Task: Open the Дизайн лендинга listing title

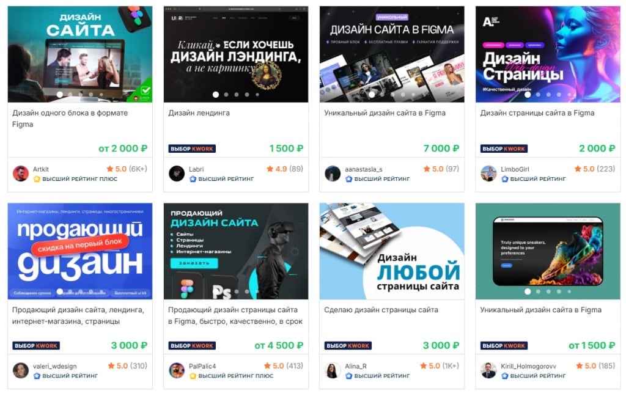Action: [x=199, y=113]
